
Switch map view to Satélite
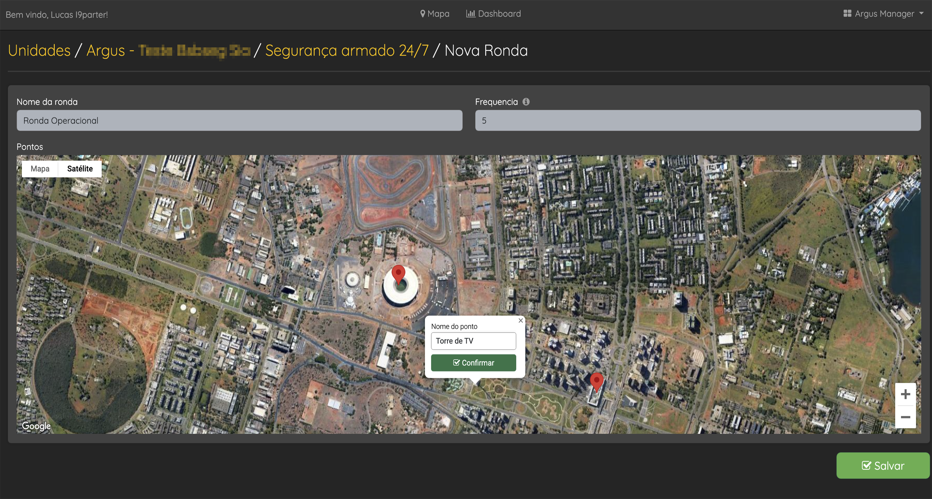[80, 169]
